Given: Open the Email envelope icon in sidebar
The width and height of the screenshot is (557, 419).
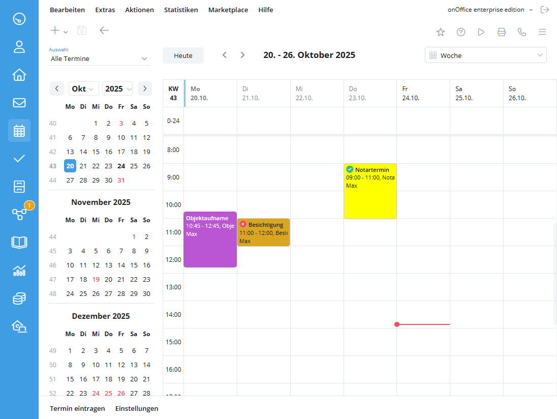Looking at the screenshot, I should [x=19, y=103].
